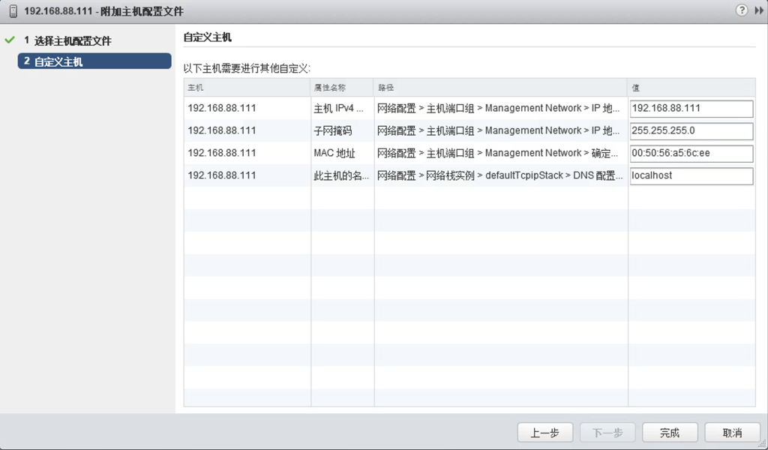Select the 子网掩码 property name cell

point(342,130)
